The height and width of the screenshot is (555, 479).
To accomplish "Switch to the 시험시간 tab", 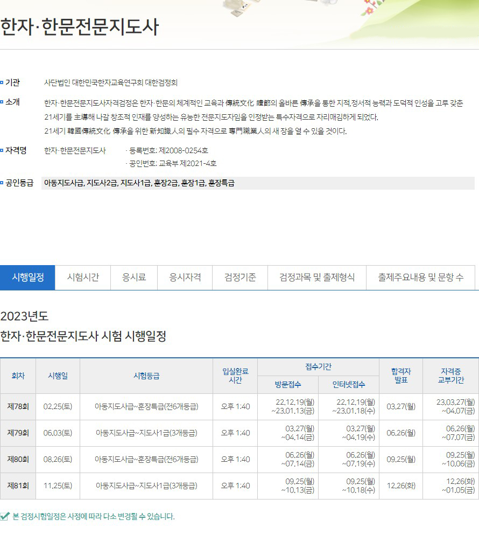I will point(83,277).
